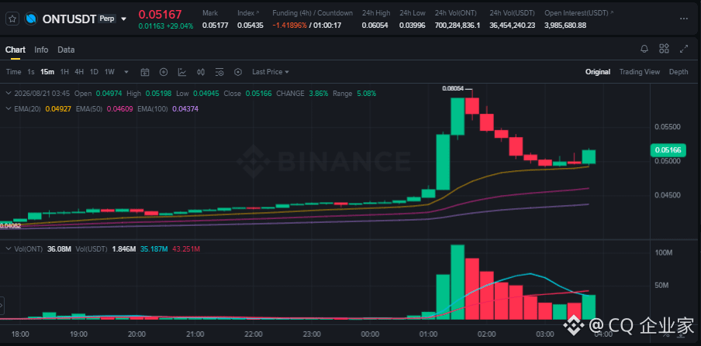Switch to the Data tab

coord(66,50)
